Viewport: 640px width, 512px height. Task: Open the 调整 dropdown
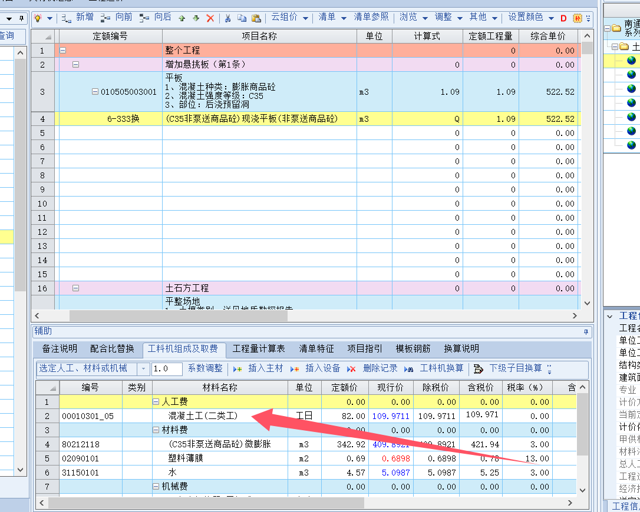pos(460,18)
